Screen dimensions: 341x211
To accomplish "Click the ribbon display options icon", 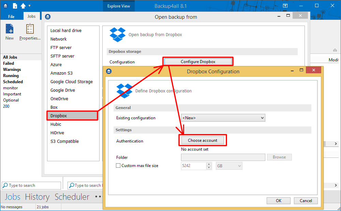I will tap(285, 6).
